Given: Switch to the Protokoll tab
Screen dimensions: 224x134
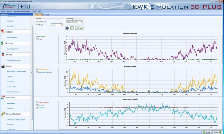Looking at the screenshot, I should point(46,14).
